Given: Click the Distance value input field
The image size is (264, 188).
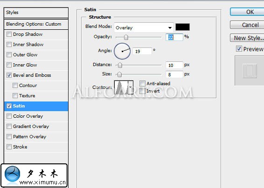Looking at the screenshot, I should 174,65.
